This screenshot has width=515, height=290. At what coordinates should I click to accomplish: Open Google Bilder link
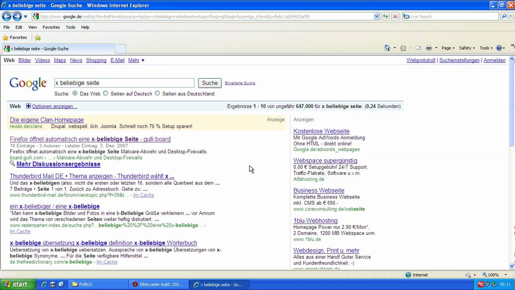[x=25, y=60]
